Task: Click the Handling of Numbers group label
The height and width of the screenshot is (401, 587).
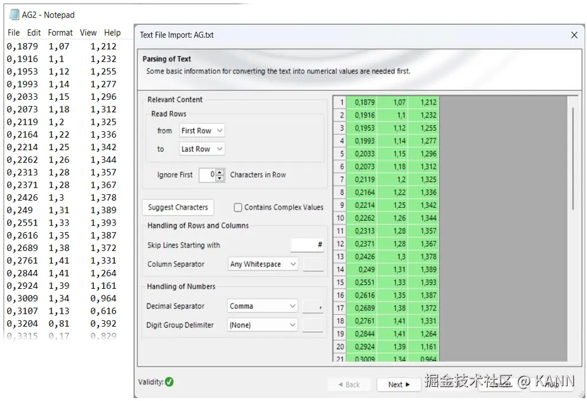Action: click(x=181, y=286)
